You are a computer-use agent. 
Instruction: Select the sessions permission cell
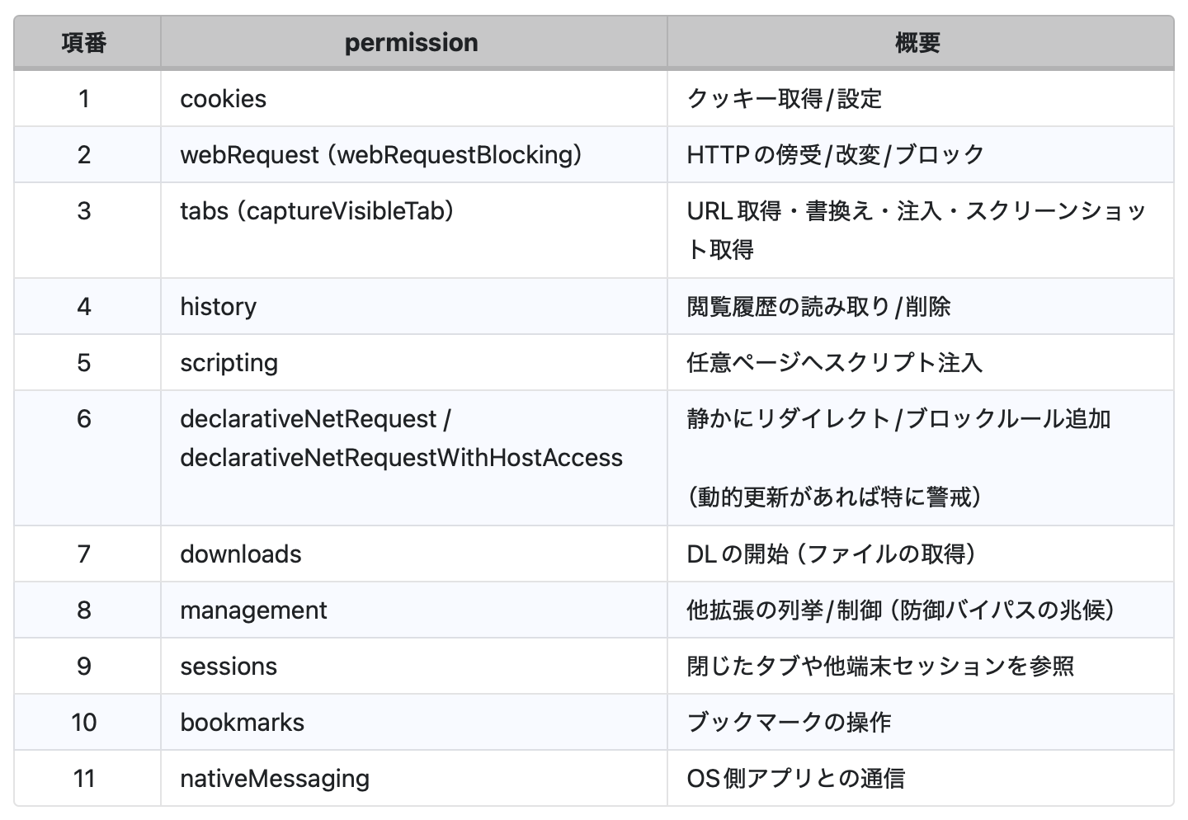229,667
